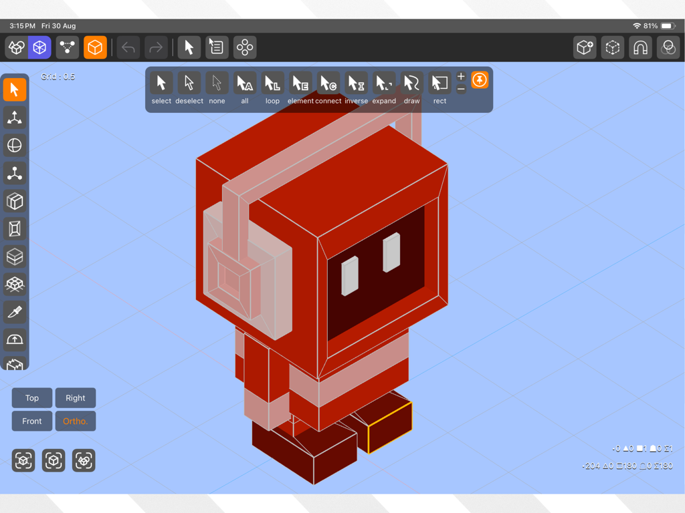Open the Boolean operations tool
This screenshot has width=685, height=513.
(668, 47)
